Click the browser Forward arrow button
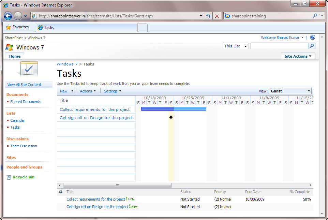Screen dimensions: 328x220 [18, 16]
